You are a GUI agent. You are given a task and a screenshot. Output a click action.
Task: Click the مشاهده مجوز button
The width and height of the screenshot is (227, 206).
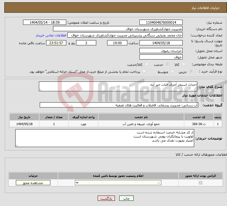coord(33,183)
